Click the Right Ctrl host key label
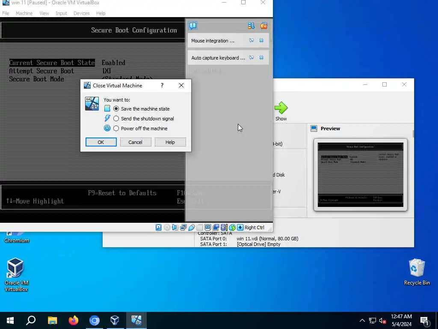 click(x=254, y=227)
